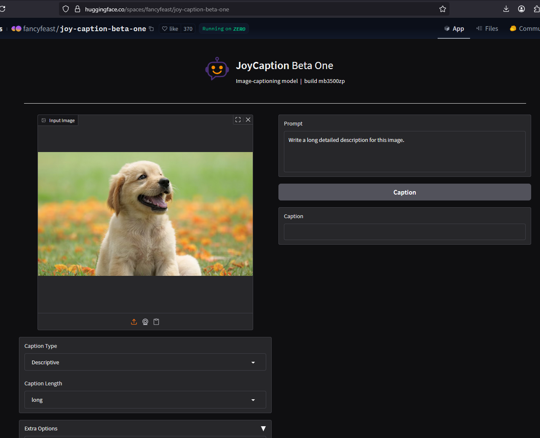Click the "build mb3500zp" text
Image resolution: width=540 pixels, height=438 pixels.
pos(324,81)
